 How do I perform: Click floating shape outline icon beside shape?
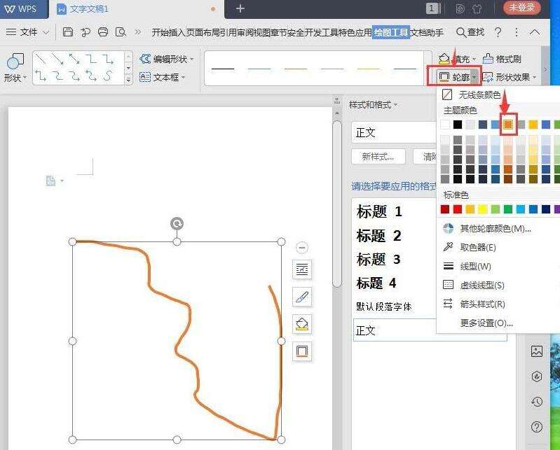(302, 351)
